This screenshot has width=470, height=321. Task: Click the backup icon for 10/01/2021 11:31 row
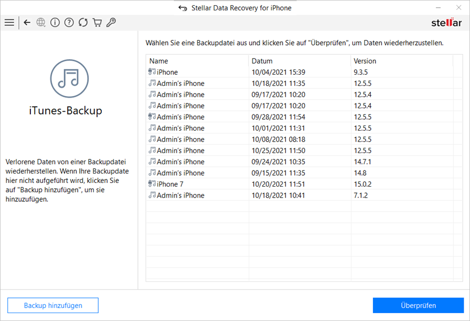152,128
